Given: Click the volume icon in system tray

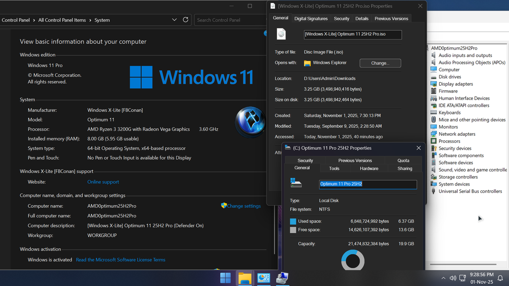Looking at the screenshot, I should 453,278.
